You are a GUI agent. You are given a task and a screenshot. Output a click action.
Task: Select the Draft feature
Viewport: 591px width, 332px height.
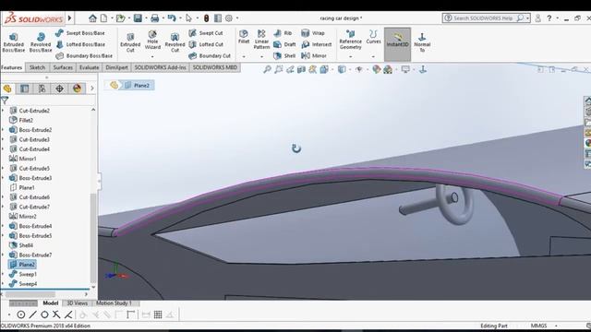(x=284, y=44)
